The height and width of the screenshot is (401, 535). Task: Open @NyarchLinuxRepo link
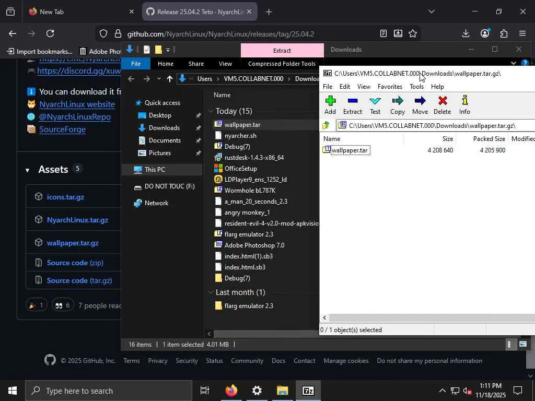coord(75,117)
